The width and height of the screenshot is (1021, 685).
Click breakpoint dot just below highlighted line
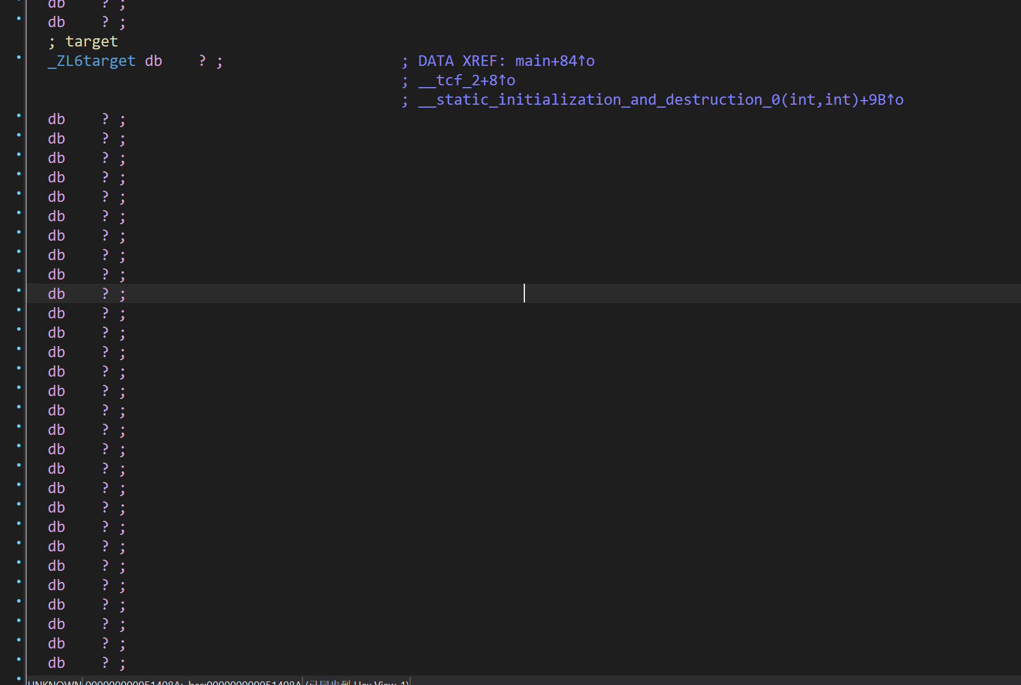coord(19,310)
